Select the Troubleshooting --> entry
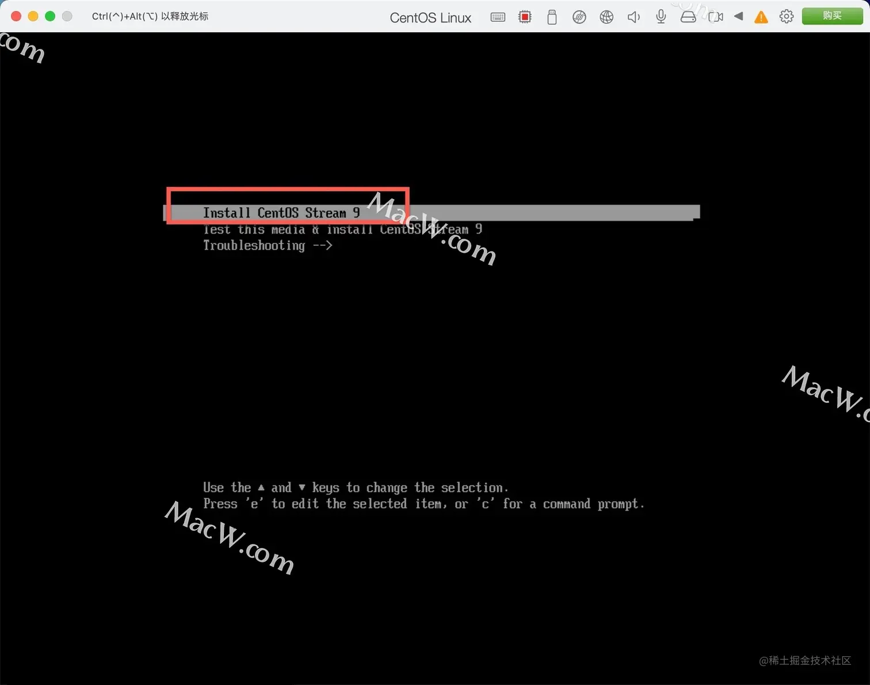The height and width of the screenshot is (685, 870). point(268,246)
